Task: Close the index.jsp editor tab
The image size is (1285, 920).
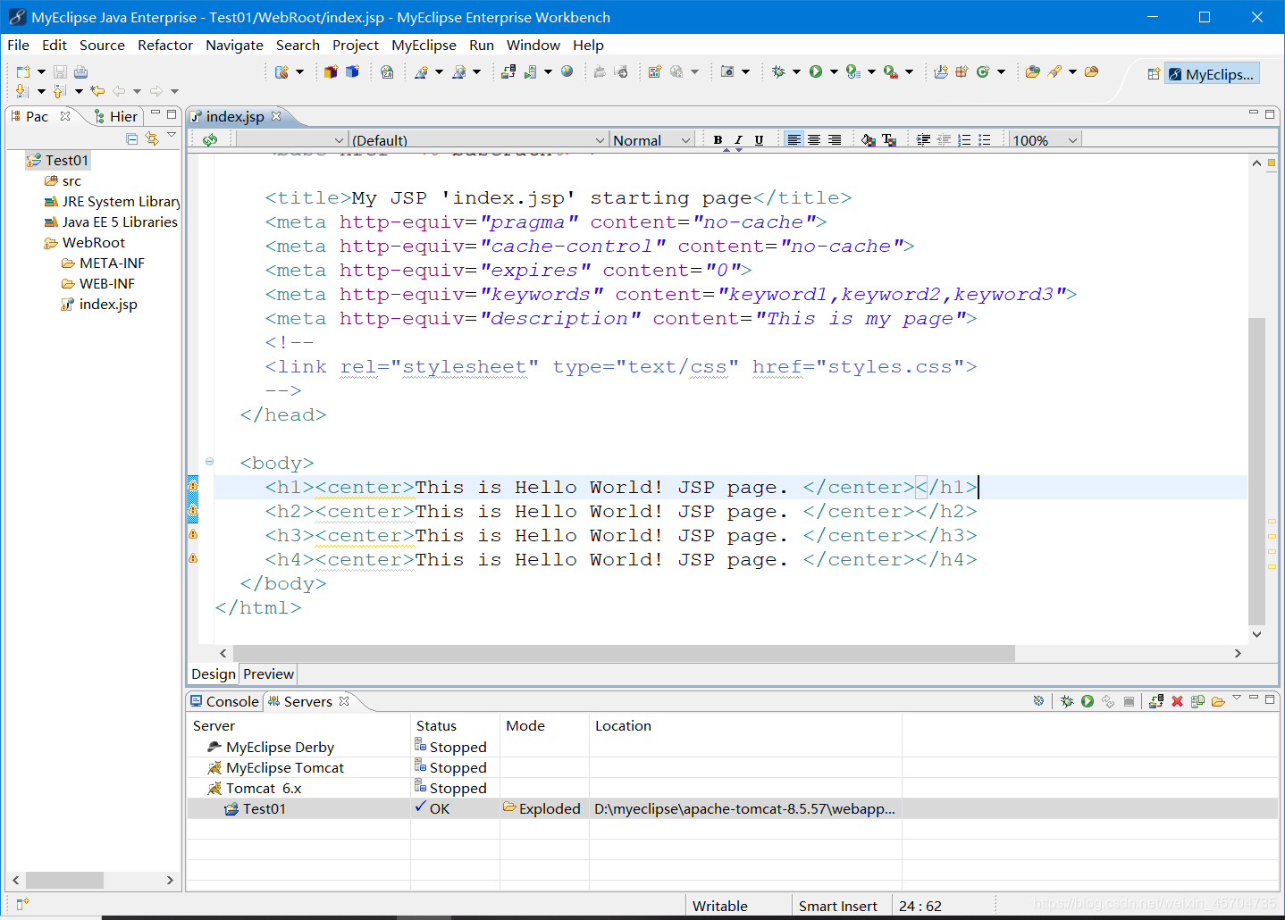Action: tap(276, 116)
